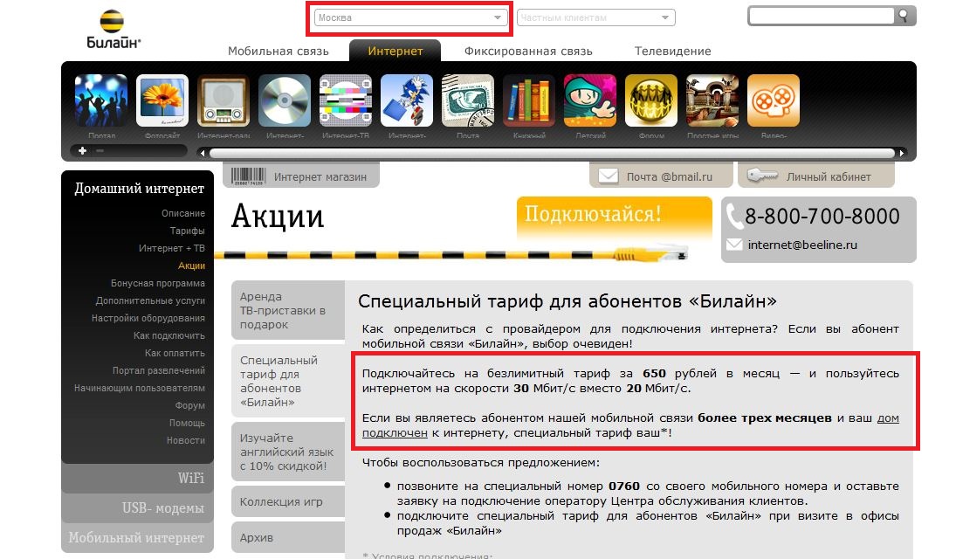Expand the USB- модемы sidebar section
956x559 pixels.
[137, 507]
